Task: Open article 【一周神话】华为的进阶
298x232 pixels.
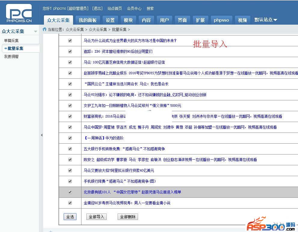Action: (x=103, y=138)
